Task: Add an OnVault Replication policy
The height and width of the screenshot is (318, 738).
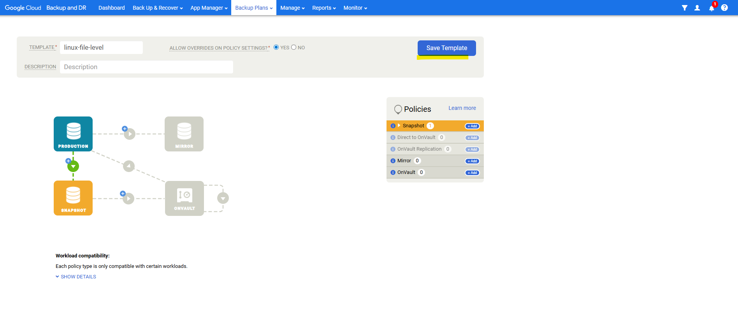Action: pos(472,149)
